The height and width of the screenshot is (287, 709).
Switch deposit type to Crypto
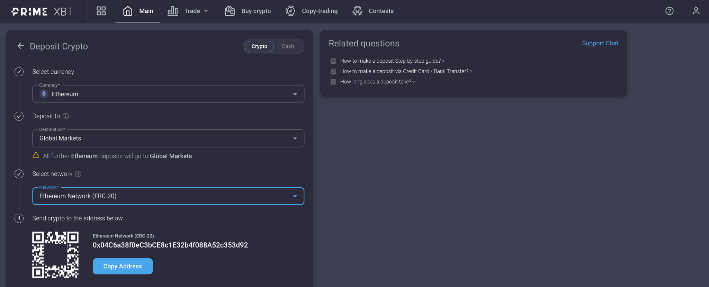click(x=259, y=46)
